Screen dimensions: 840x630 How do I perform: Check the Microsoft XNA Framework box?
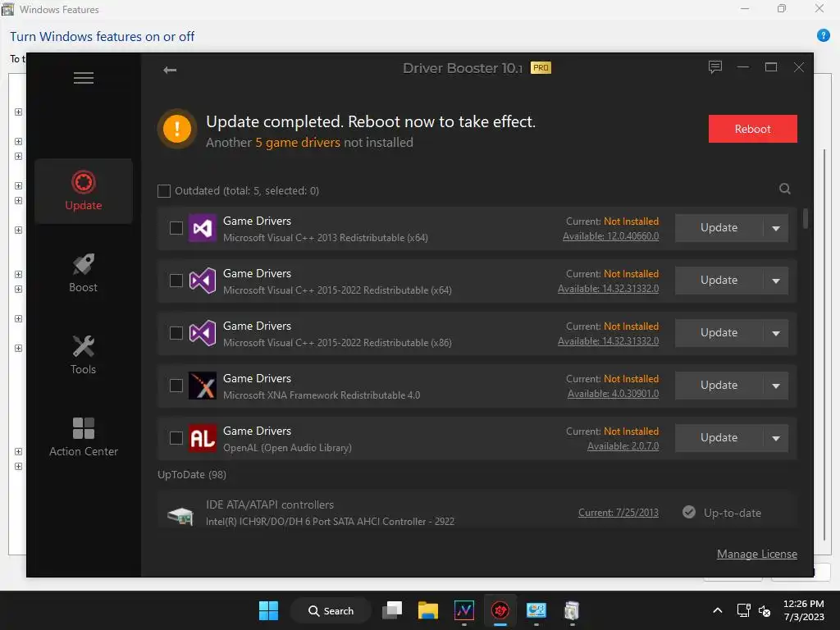pos(176,386)
